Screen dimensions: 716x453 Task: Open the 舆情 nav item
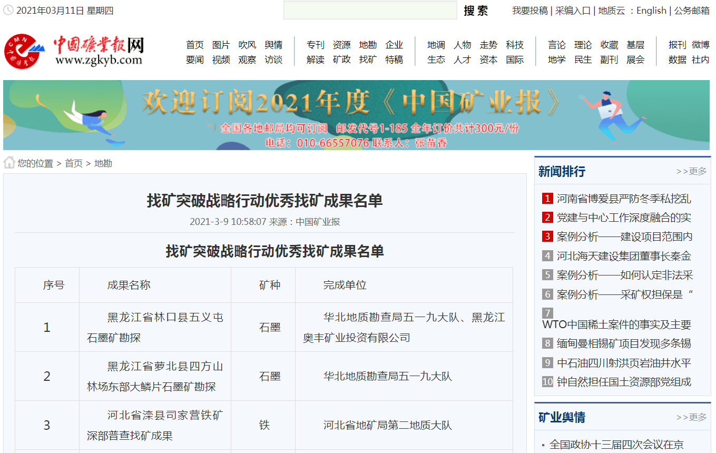coord(273,45)
